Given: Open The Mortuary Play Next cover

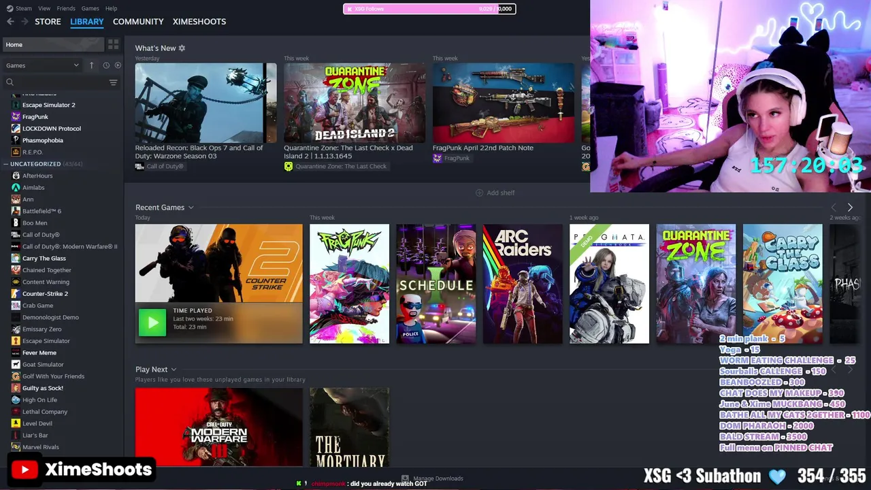Looking at the screenshot, I should pos(350,427).
